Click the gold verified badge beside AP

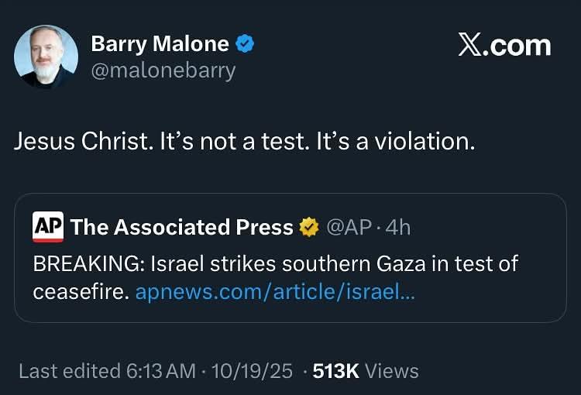pos(309,227)
